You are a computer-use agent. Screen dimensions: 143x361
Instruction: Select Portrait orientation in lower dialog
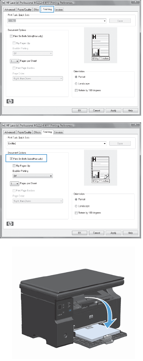pos(76,199)
